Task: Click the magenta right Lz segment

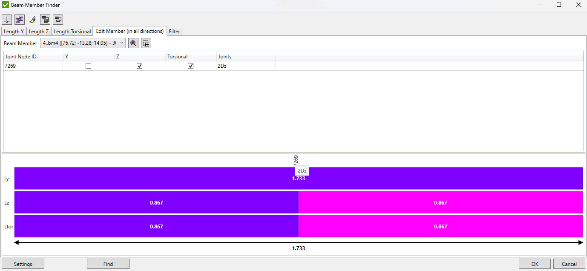Action: 440,202
